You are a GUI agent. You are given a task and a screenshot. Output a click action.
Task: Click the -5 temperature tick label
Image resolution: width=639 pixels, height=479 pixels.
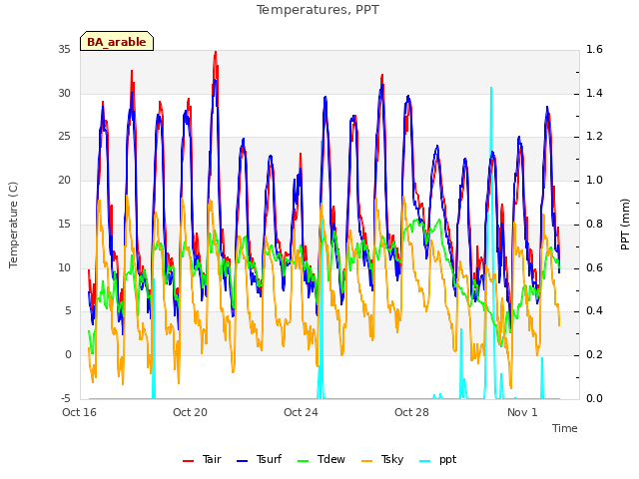pyautogui.click(x=66, y=398)
